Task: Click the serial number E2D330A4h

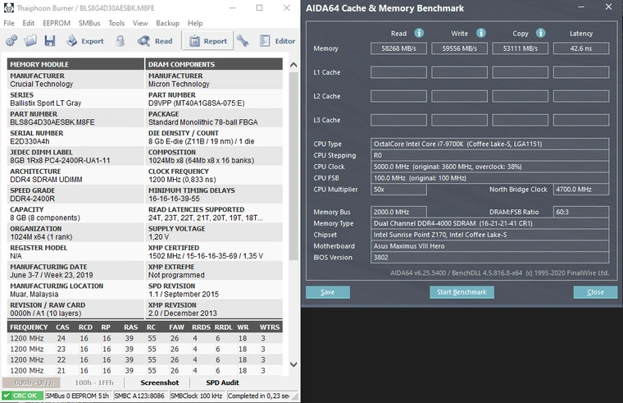Action: (30, 141)
